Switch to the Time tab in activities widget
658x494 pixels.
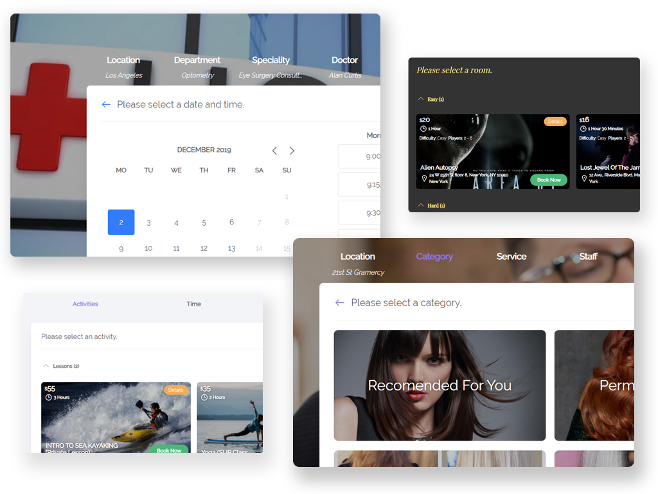[x=194, y=304]
